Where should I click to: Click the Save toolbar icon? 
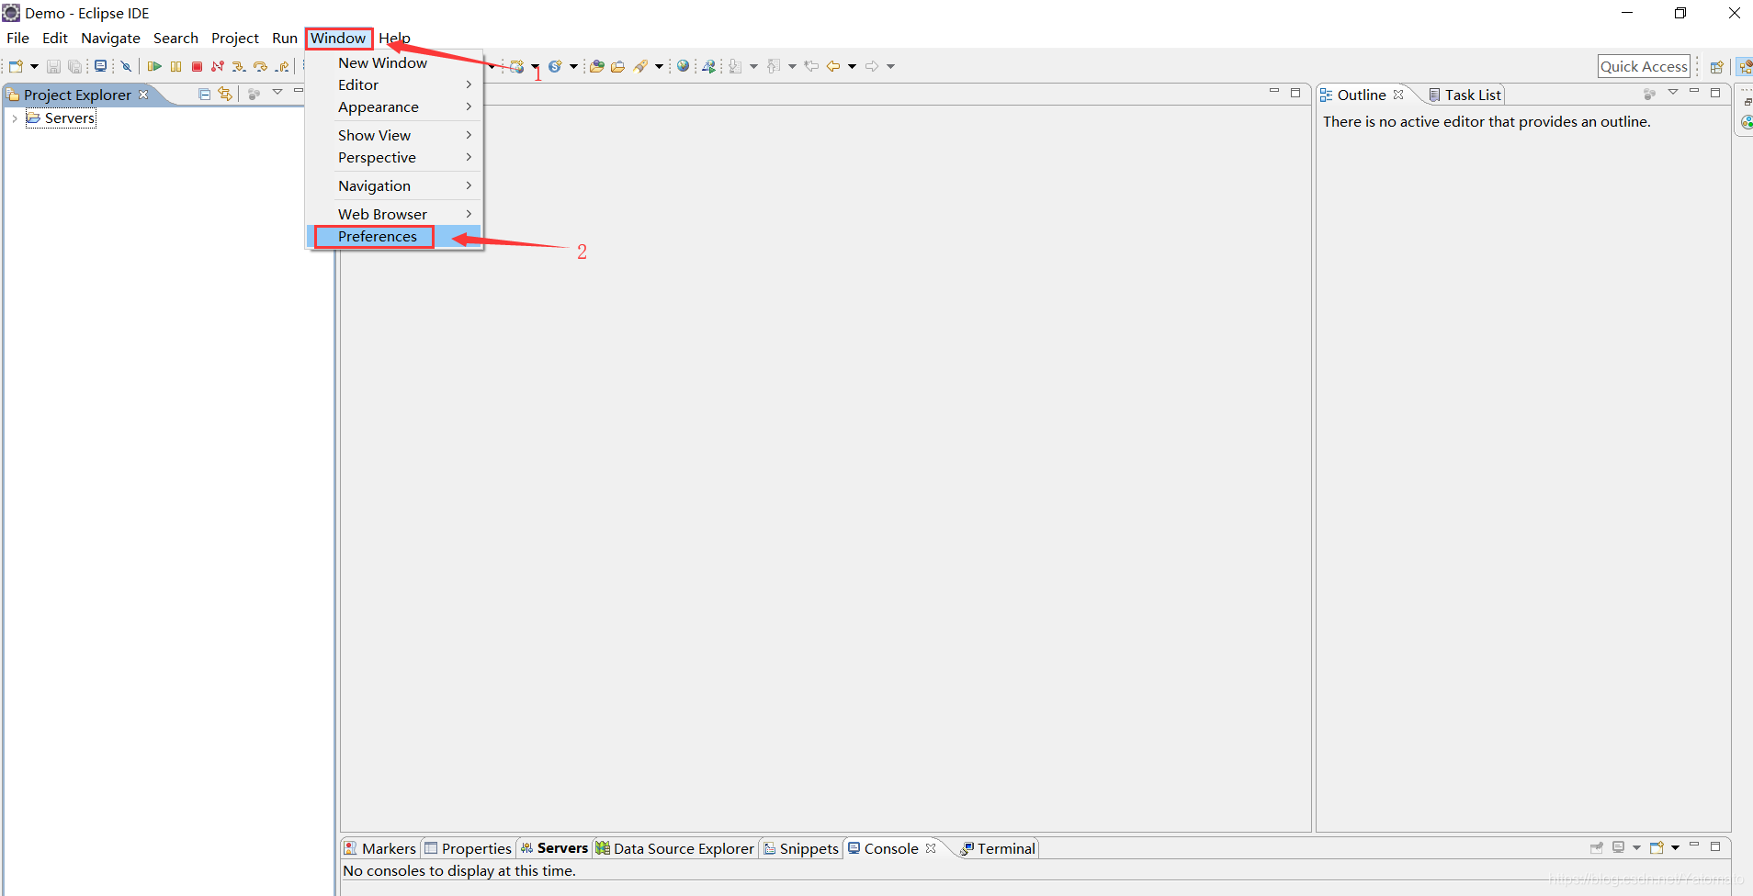pos(53,66)
